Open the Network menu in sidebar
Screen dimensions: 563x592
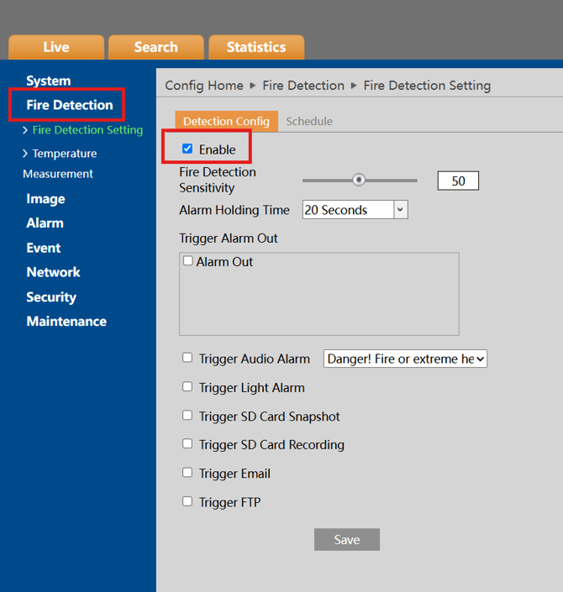pyautogui.click(x=53, y=272)
